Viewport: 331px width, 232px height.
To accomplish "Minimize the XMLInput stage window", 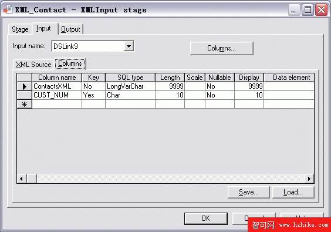I will pyautogui.click(x=294, y=10).
